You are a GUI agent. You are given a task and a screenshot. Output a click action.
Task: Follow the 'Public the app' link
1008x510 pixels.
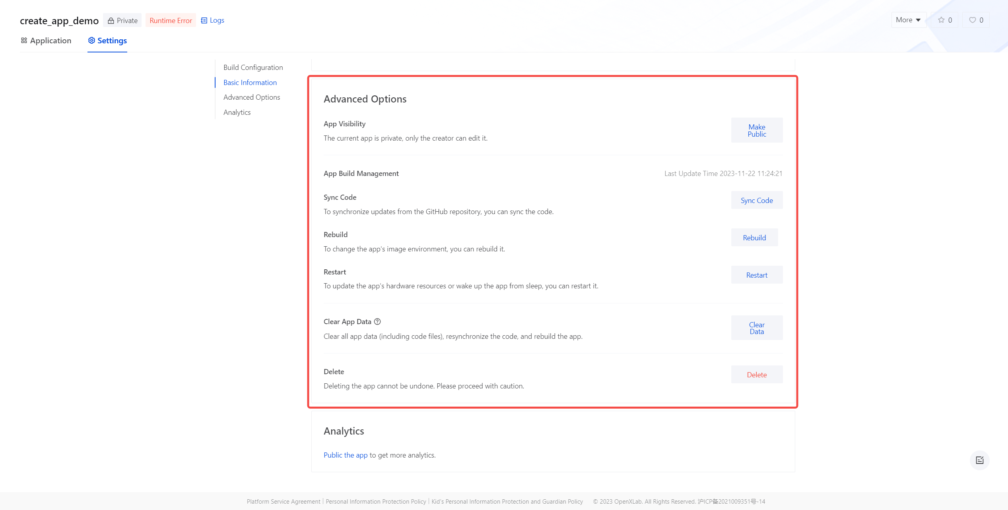point(345,455)
